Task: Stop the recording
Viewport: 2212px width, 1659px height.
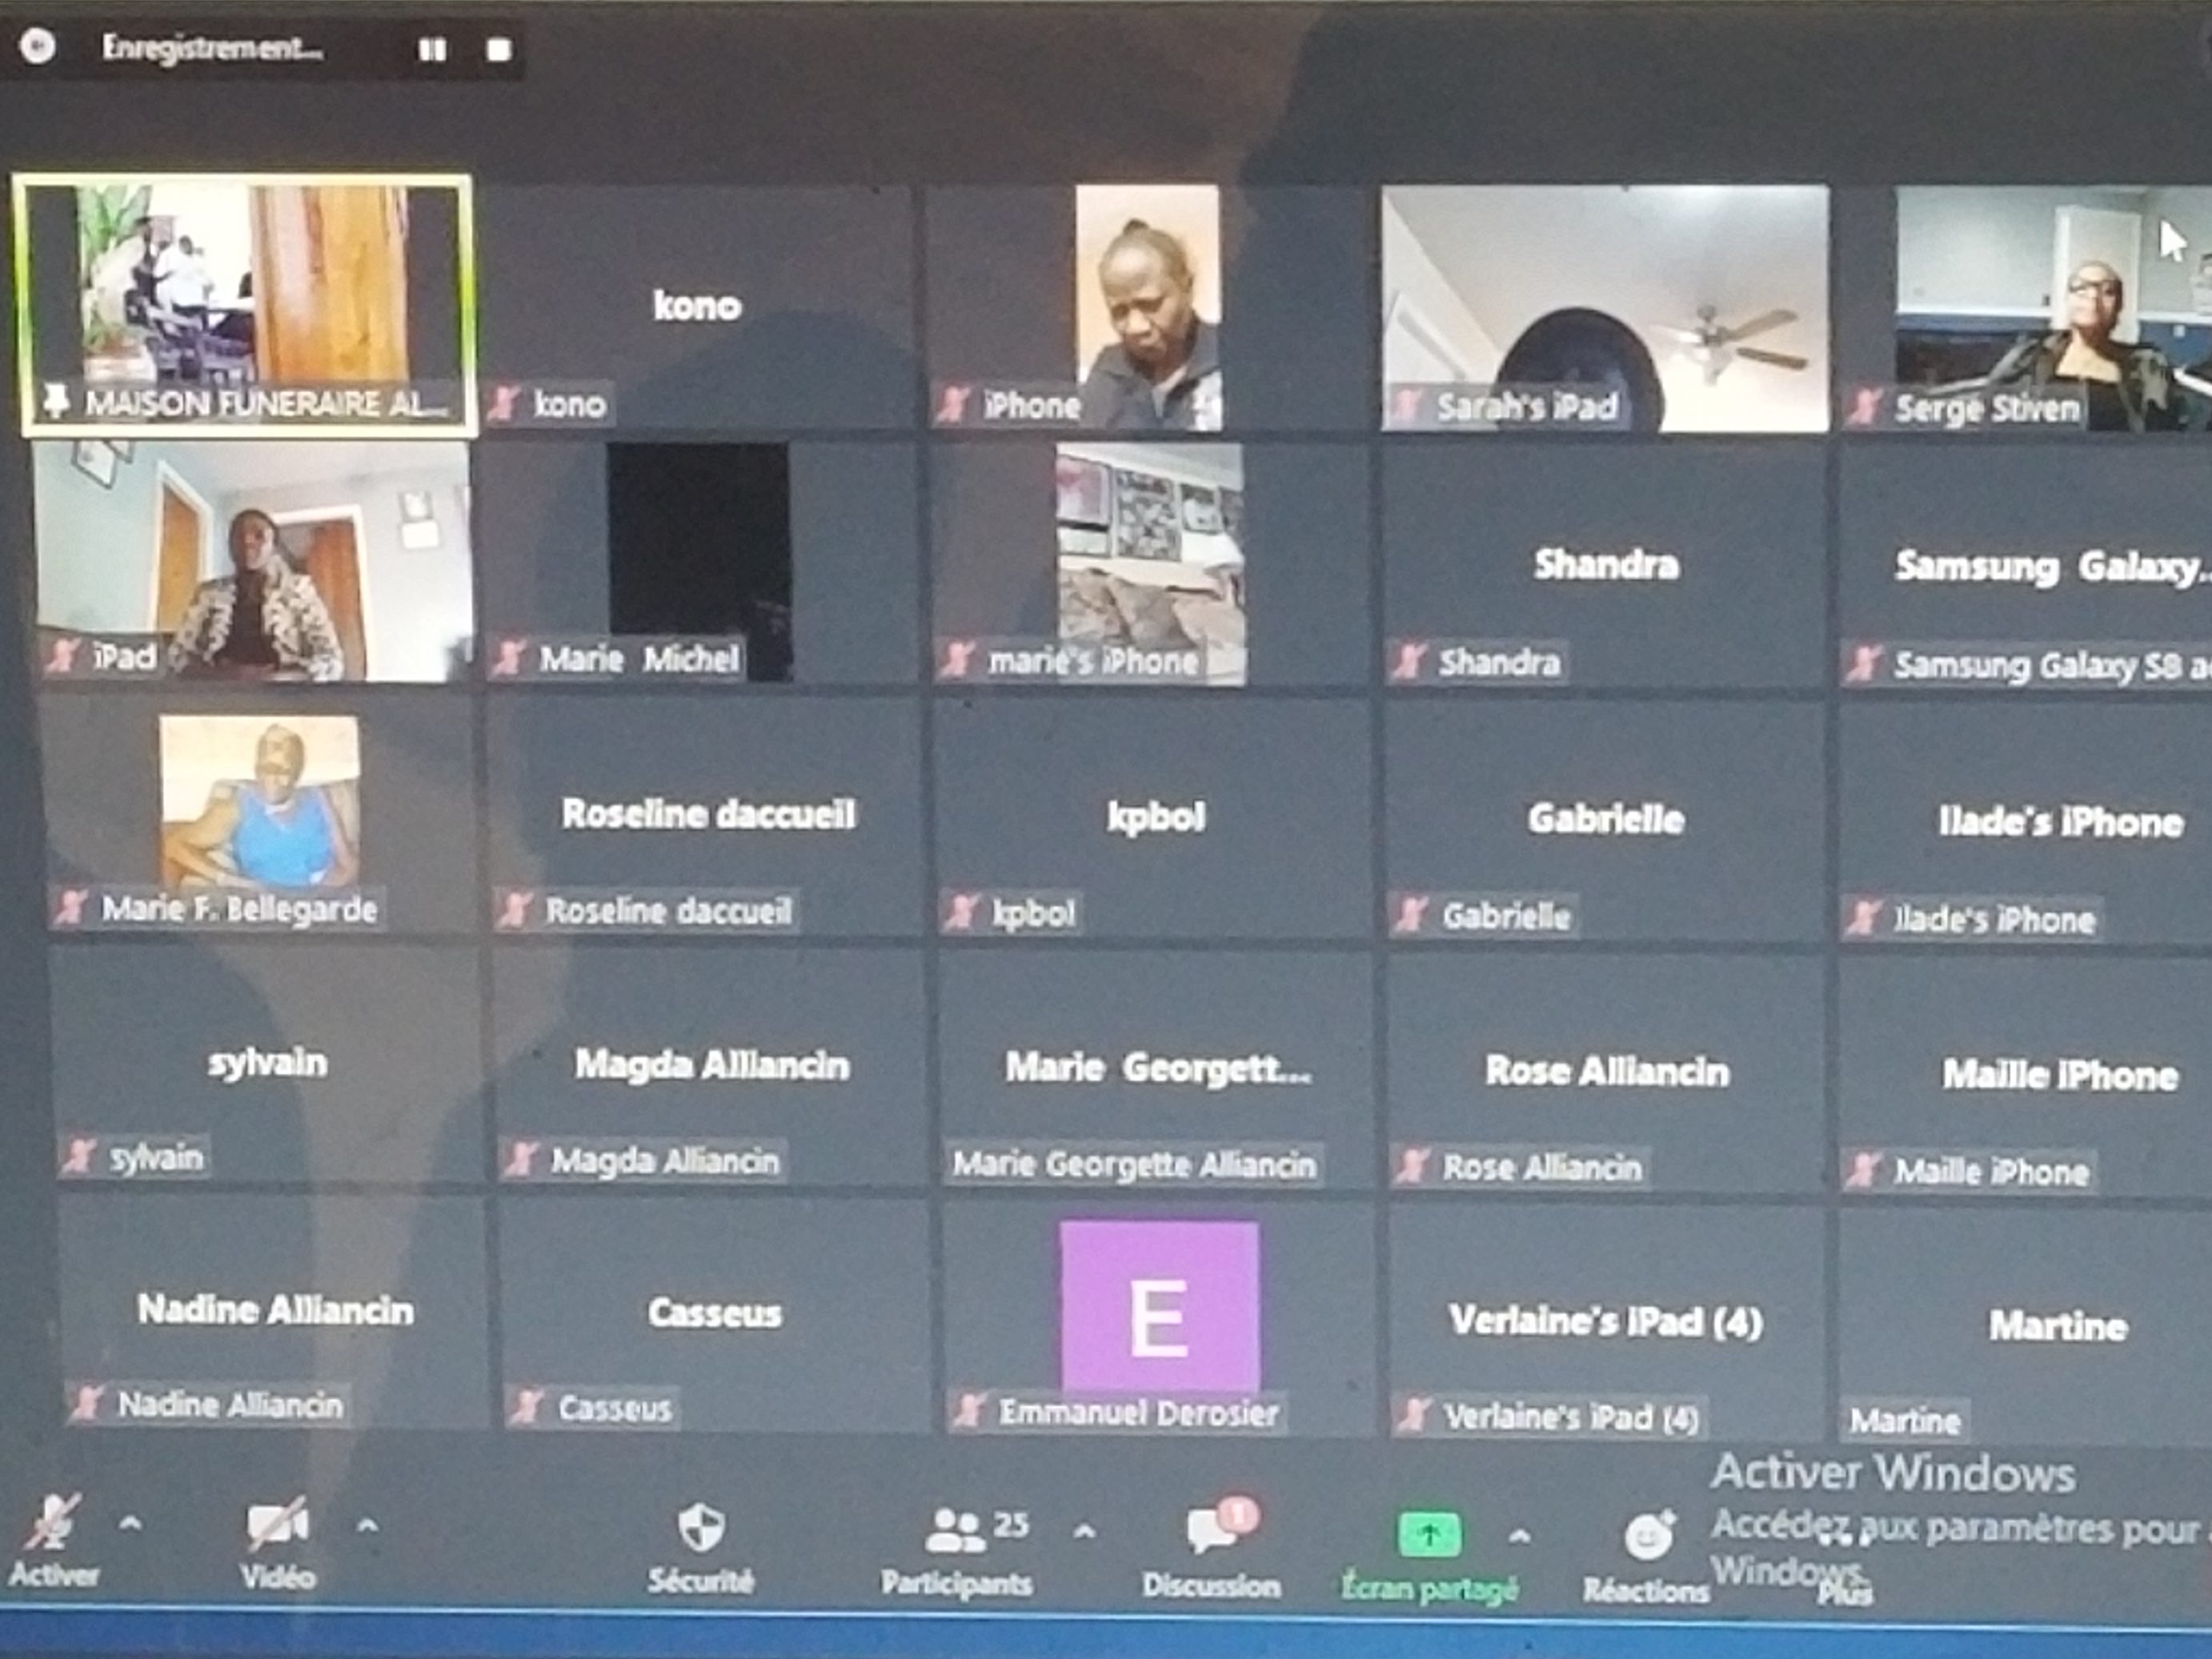Action: pos(498,49)
